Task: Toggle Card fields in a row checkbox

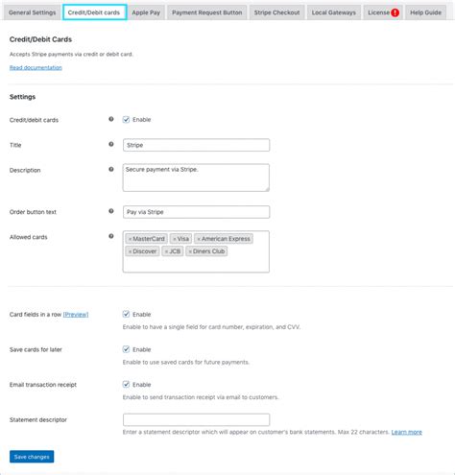Action: [x=126, y=314]
